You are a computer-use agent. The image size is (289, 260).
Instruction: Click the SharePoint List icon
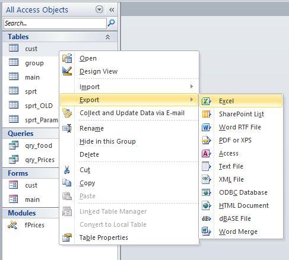207,114
